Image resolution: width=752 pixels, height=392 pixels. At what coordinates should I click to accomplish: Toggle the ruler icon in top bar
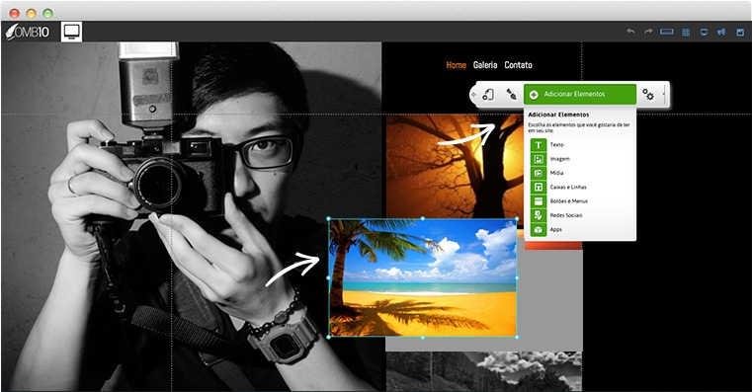[667, 32]
